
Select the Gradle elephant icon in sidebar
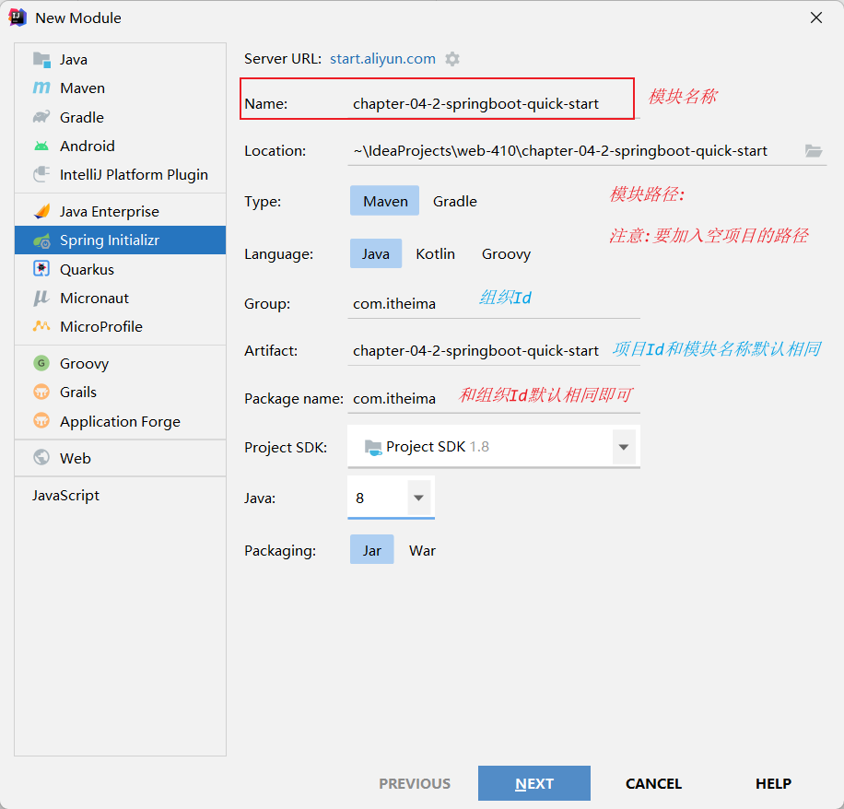41,117
